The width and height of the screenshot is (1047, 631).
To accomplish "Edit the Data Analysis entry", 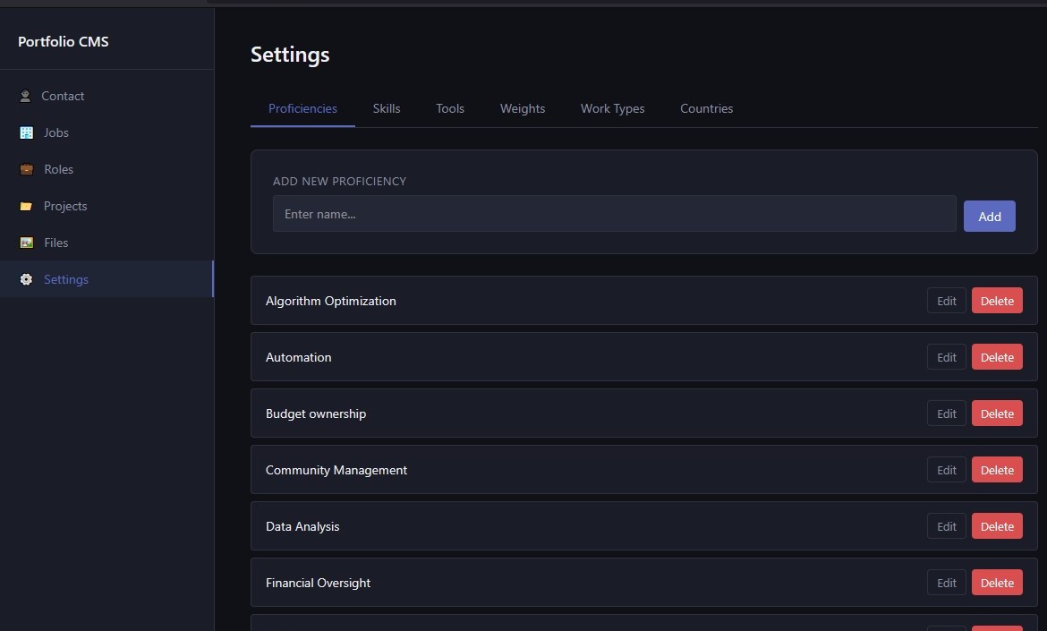I will [946, 526].
